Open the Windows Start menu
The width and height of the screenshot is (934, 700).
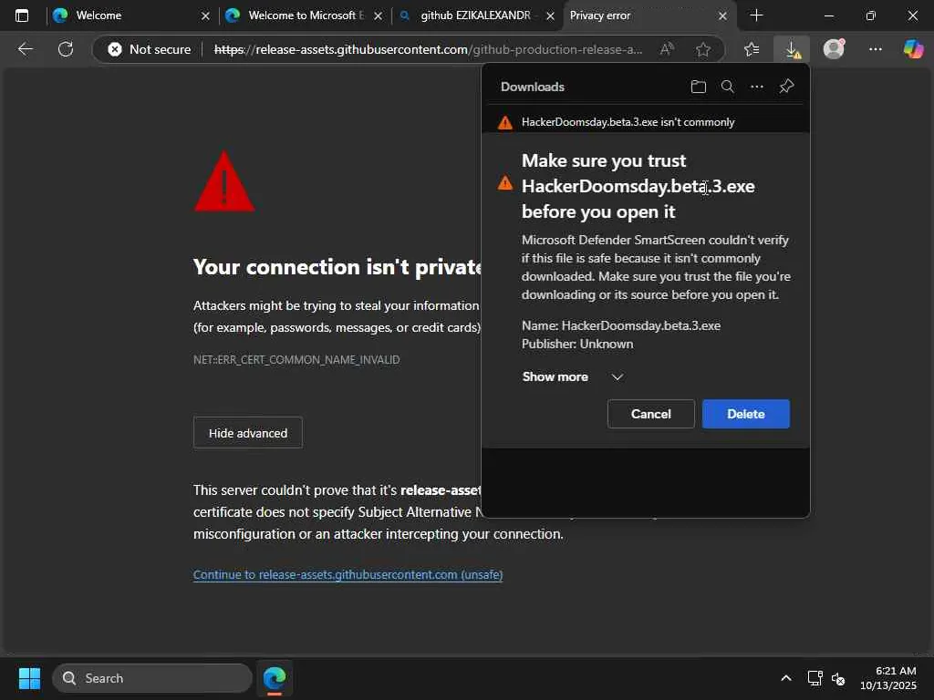tap(29, 678)
